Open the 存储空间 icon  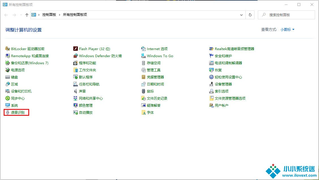[x=144, y=63]
